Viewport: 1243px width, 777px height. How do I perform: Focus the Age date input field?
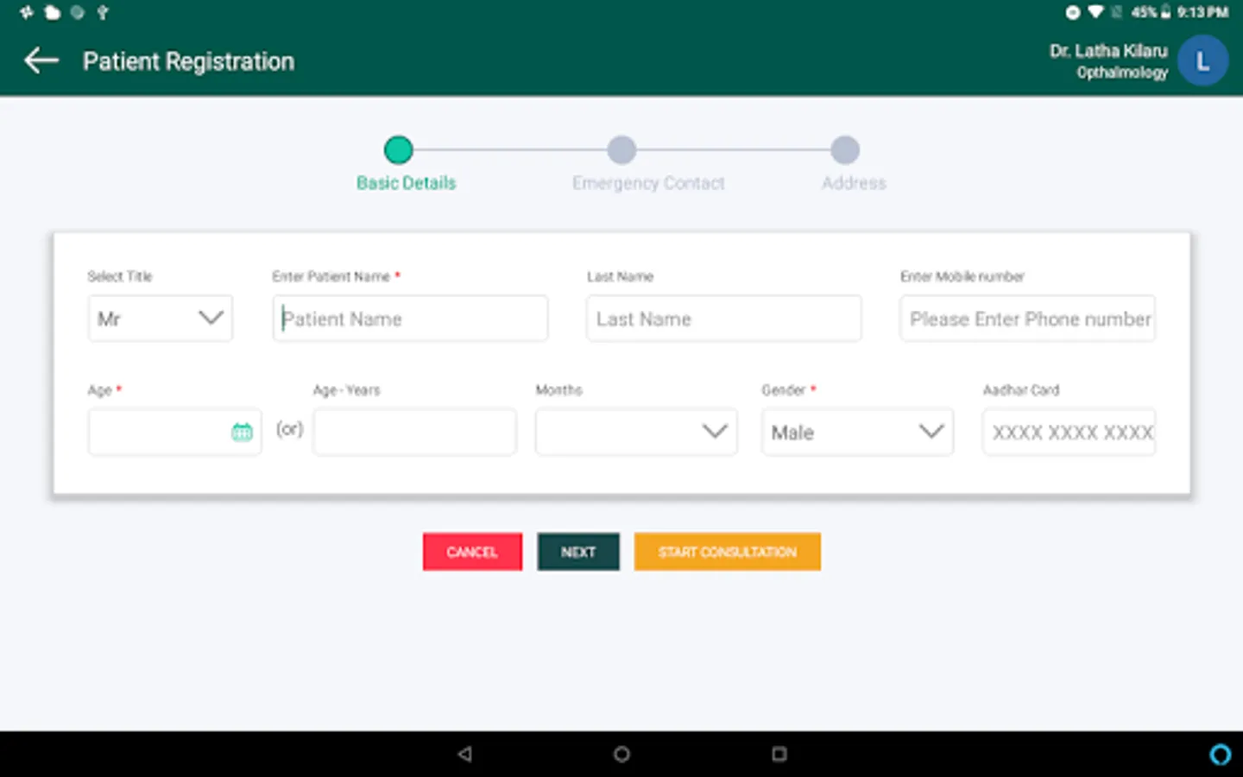click(x=174, y=432)
